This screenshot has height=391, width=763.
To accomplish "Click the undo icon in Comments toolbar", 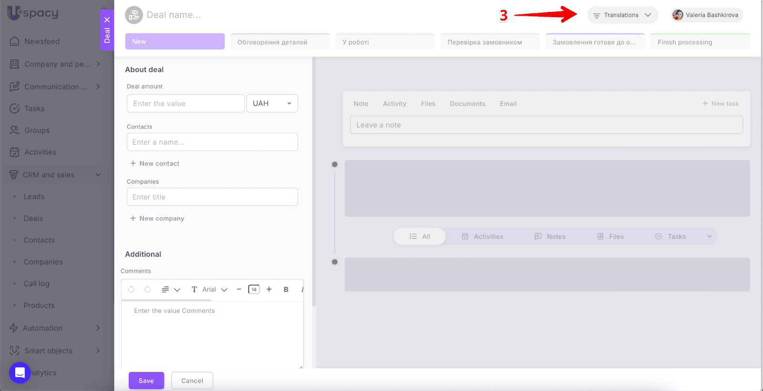I will (131, 289).
